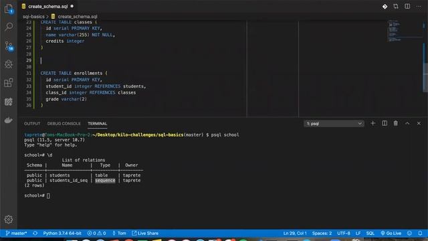Image resolution: width=428 pixels, height=241 pixels.
Task: Select the TERMINAL tab
Action: (98, 124)
